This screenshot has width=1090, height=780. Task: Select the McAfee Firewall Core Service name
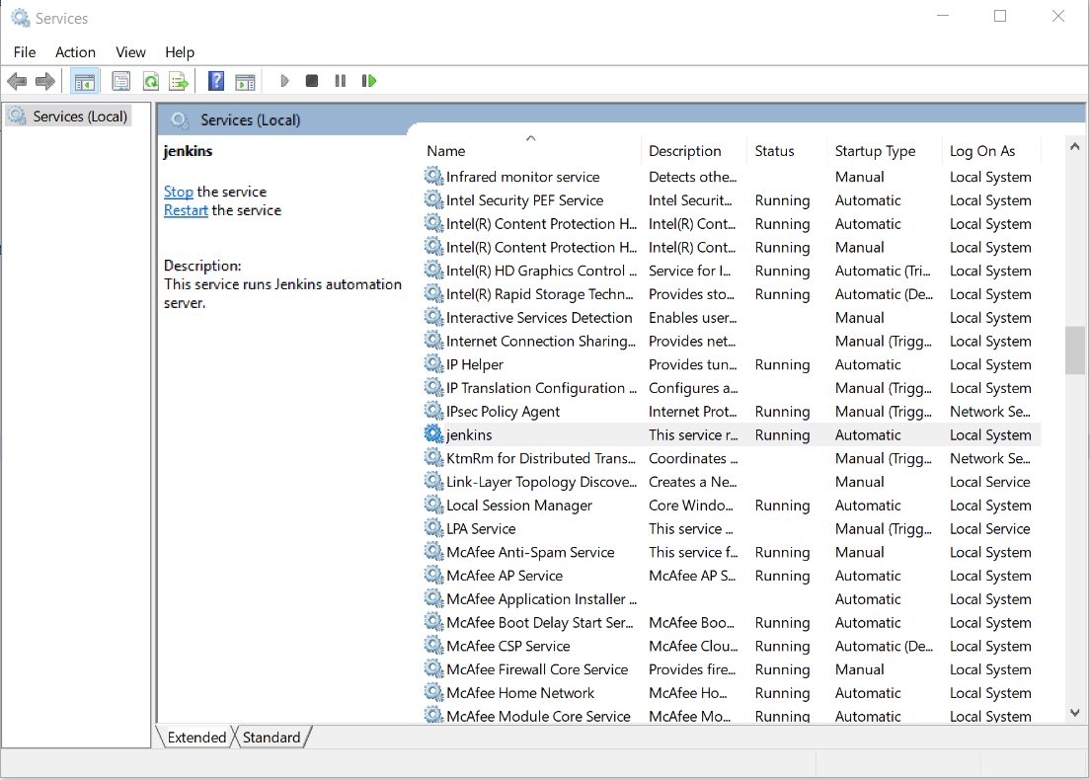537,669
